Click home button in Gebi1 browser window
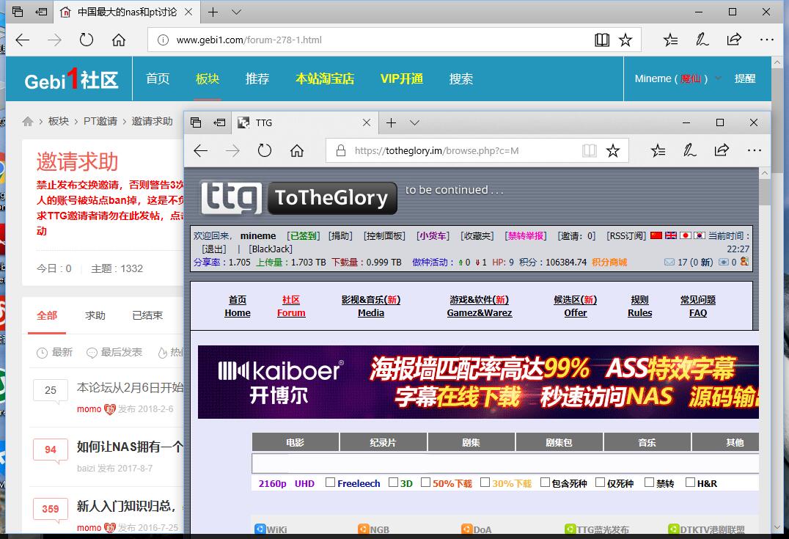The width and height of the screenshot is (789, 539). tap(119, 40)
